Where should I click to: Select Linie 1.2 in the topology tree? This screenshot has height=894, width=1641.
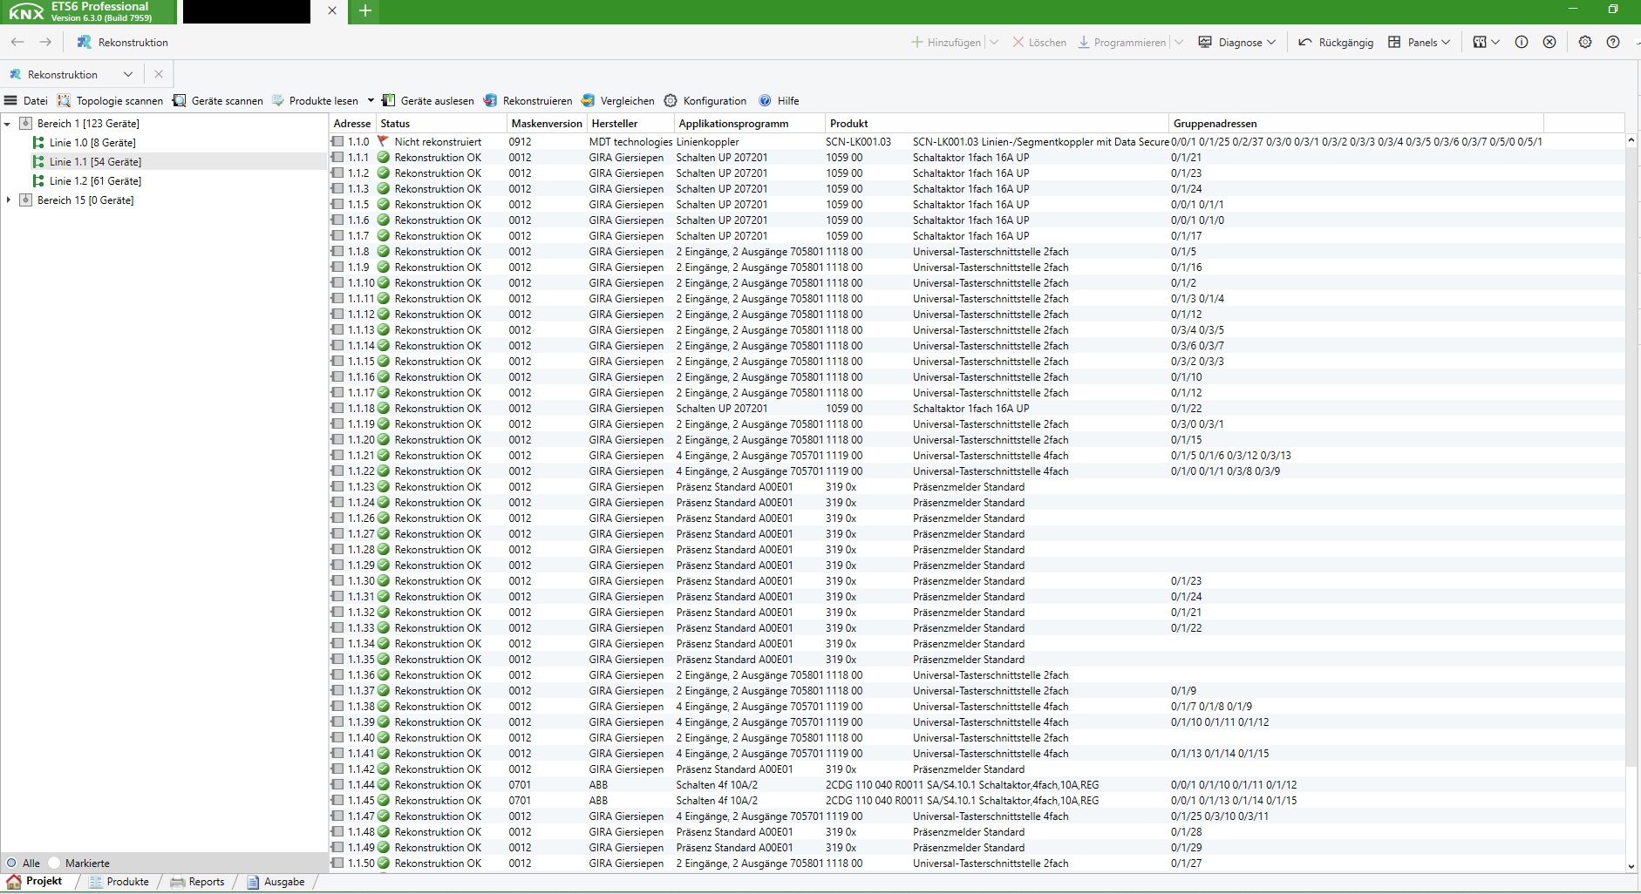[94, 181]
